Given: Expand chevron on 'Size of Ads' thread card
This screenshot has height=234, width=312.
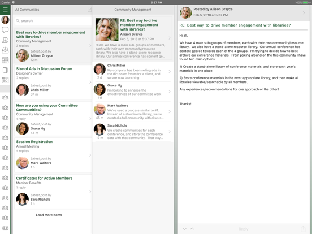Looking at the screenshot, I should (x=90, y=82).
